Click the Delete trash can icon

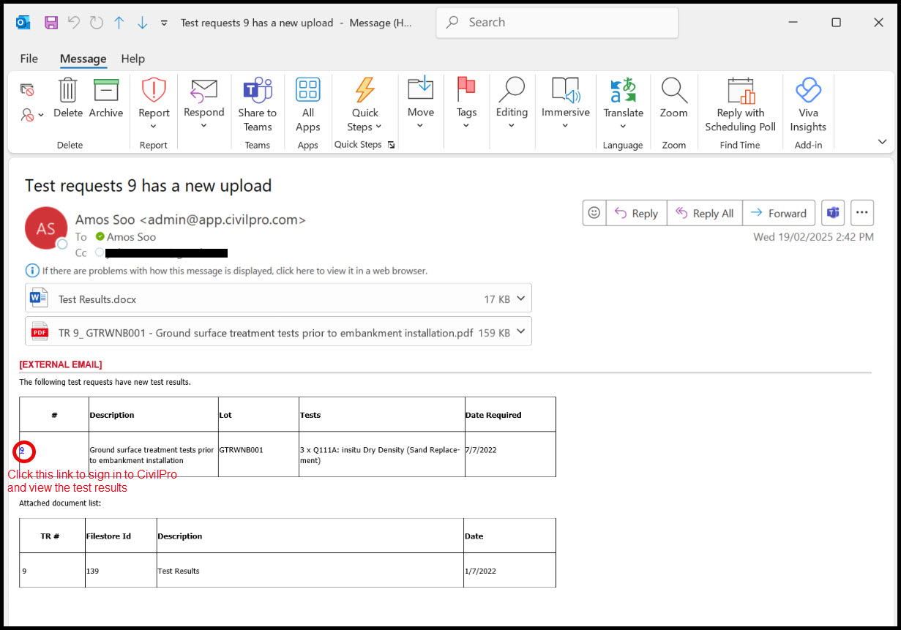67,91
